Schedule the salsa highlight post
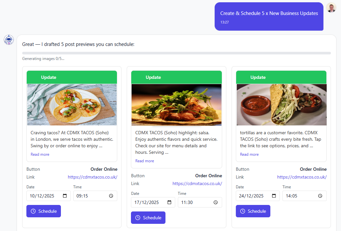 (x=148, y=218)
